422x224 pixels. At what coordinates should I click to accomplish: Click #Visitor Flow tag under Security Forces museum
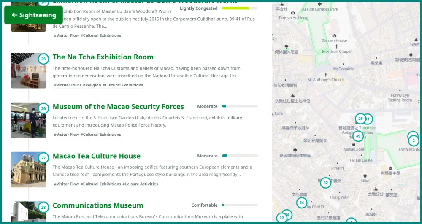coord(67,135)
